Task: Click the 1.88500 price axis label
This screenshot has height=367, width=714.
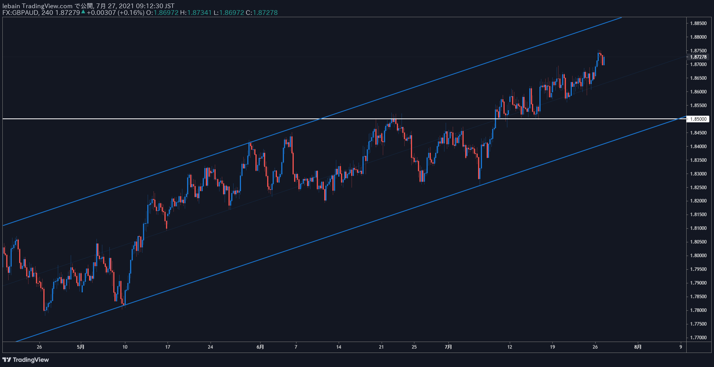Action: click(698, 23)
